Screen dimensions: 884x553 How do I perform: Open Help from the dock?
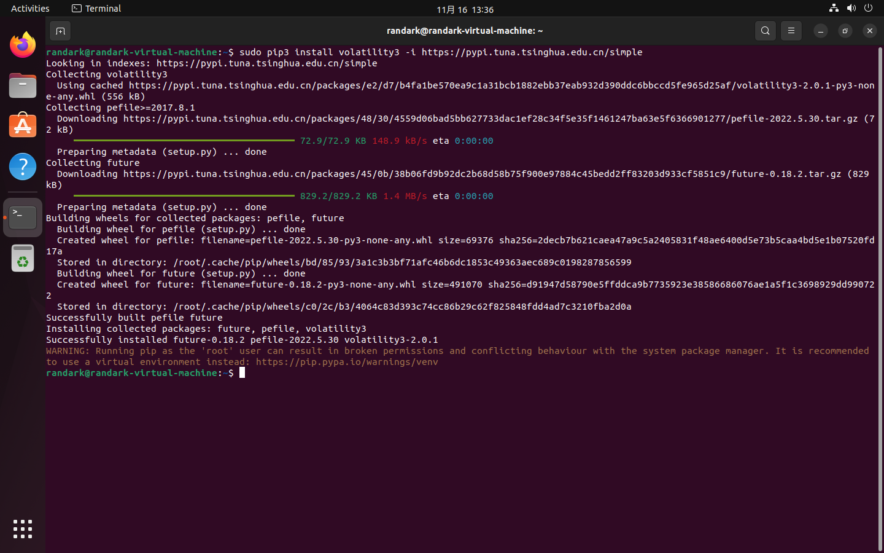point(23,167)
